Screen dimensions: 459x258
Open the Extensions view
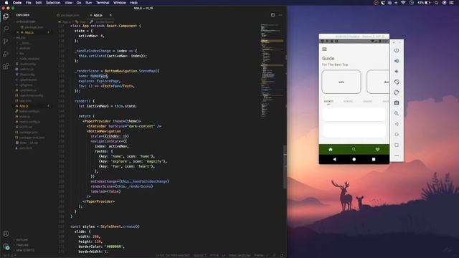click(6, 67)
